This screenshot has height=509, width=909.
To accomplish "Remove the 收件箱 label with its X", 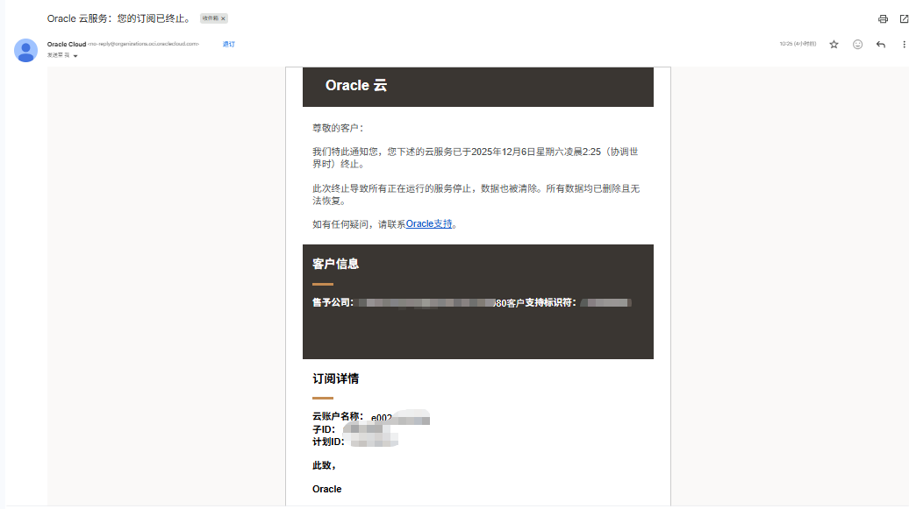I will pyautogui.click(x=223, y=18).
